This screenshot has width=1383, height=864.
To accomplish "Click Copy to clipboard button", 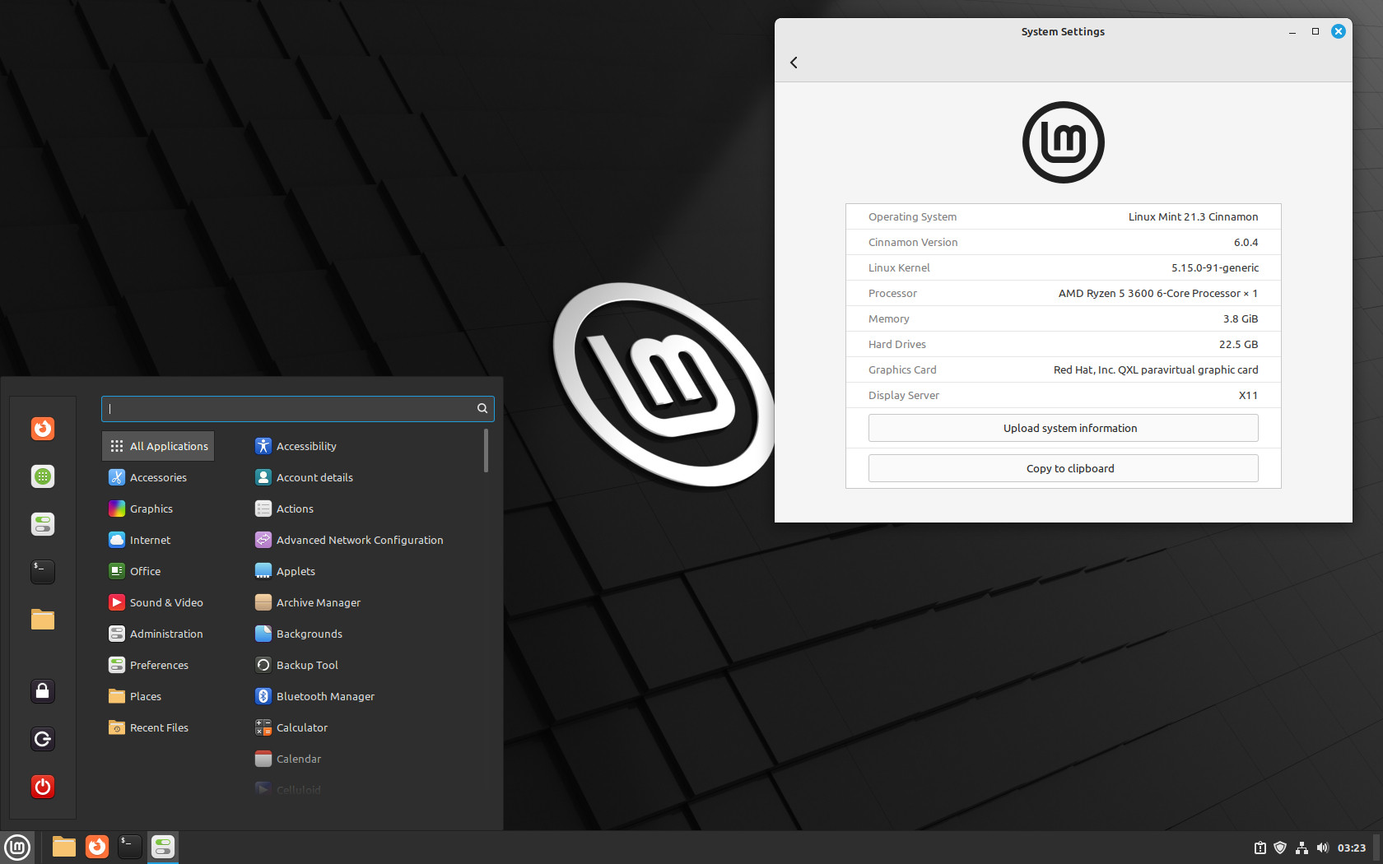I will pos(1063,468).
